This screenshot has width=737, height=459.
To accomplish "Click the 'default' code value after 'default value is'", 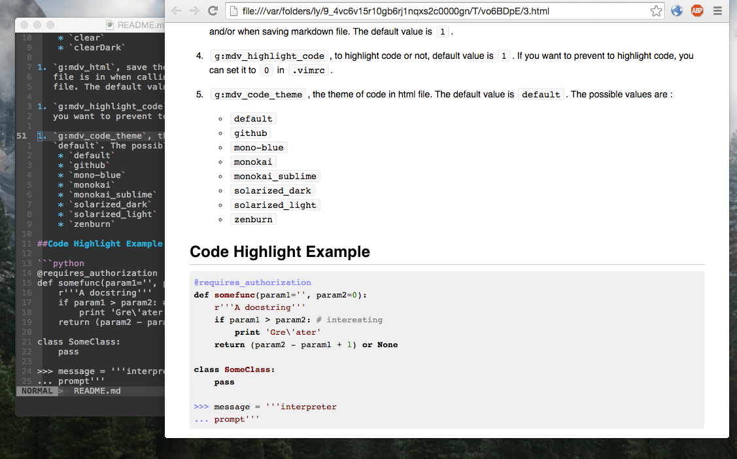I will pos(541,95).
